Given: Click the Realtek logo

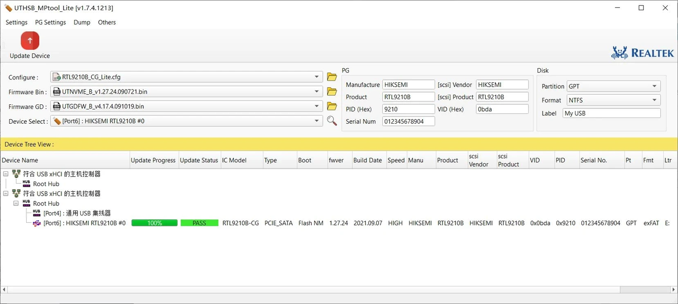Looking at the screenshot, I should pyautogui.click(x=643, y=53).
